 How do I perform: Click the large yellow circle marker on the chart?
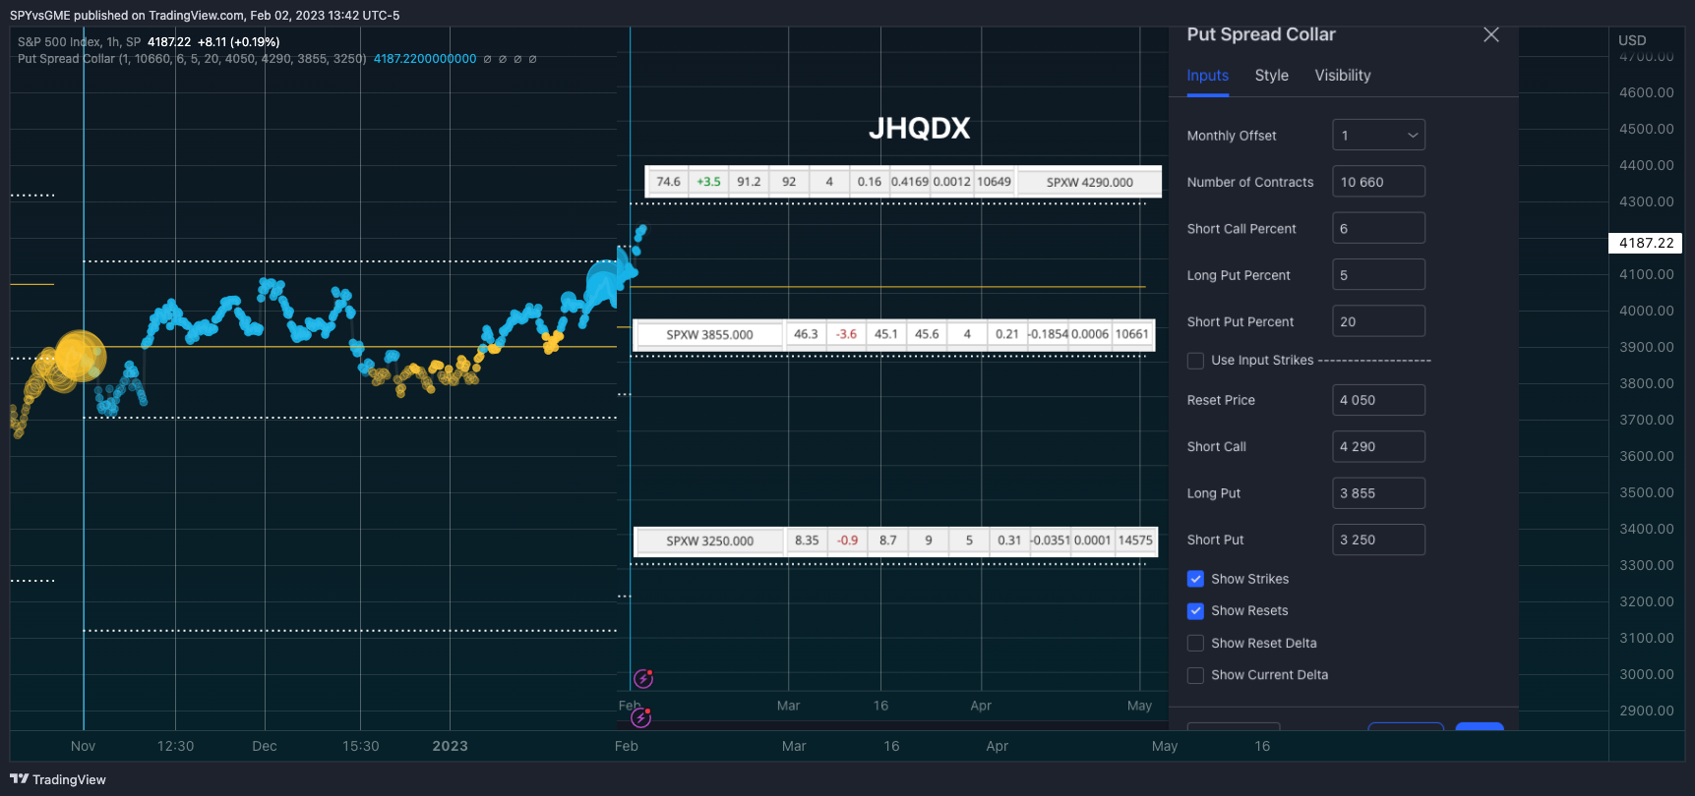pos(80,356)
